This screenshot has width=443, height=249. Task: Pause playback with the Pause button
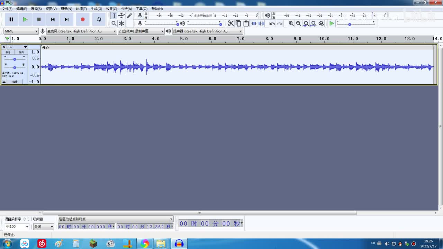click(11, 19)
